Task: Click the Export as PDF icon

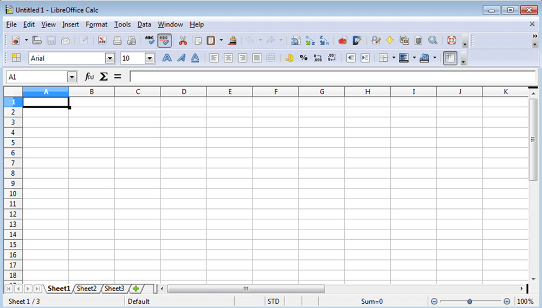Action: [102, 41]
